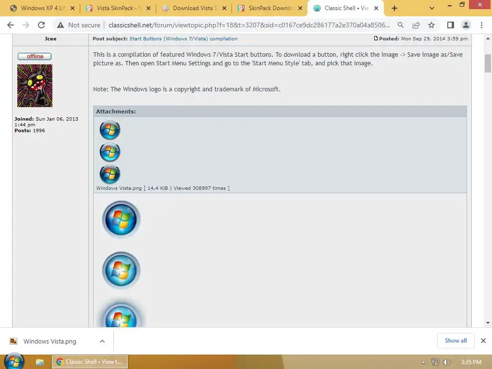
Task: Click the first small Vista start orb
Action: (110, 130)
